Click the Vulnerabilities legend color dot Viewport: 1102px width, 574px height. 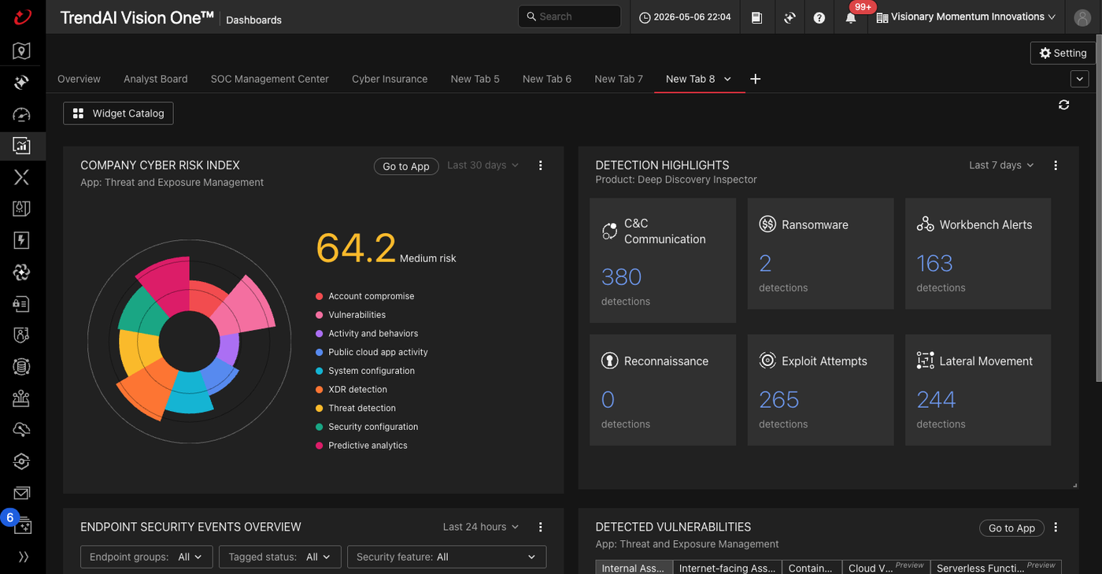(319, 315)
